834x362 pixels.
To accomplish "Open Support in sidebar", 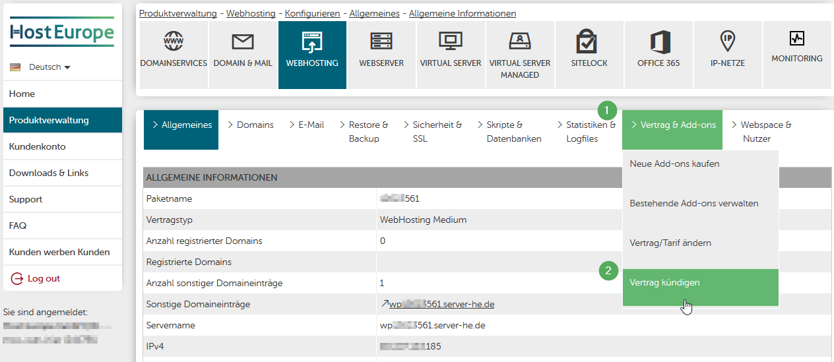I will 63,199.
